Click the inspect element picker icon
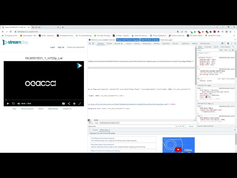The image size is (237, 178). [90, 43]
